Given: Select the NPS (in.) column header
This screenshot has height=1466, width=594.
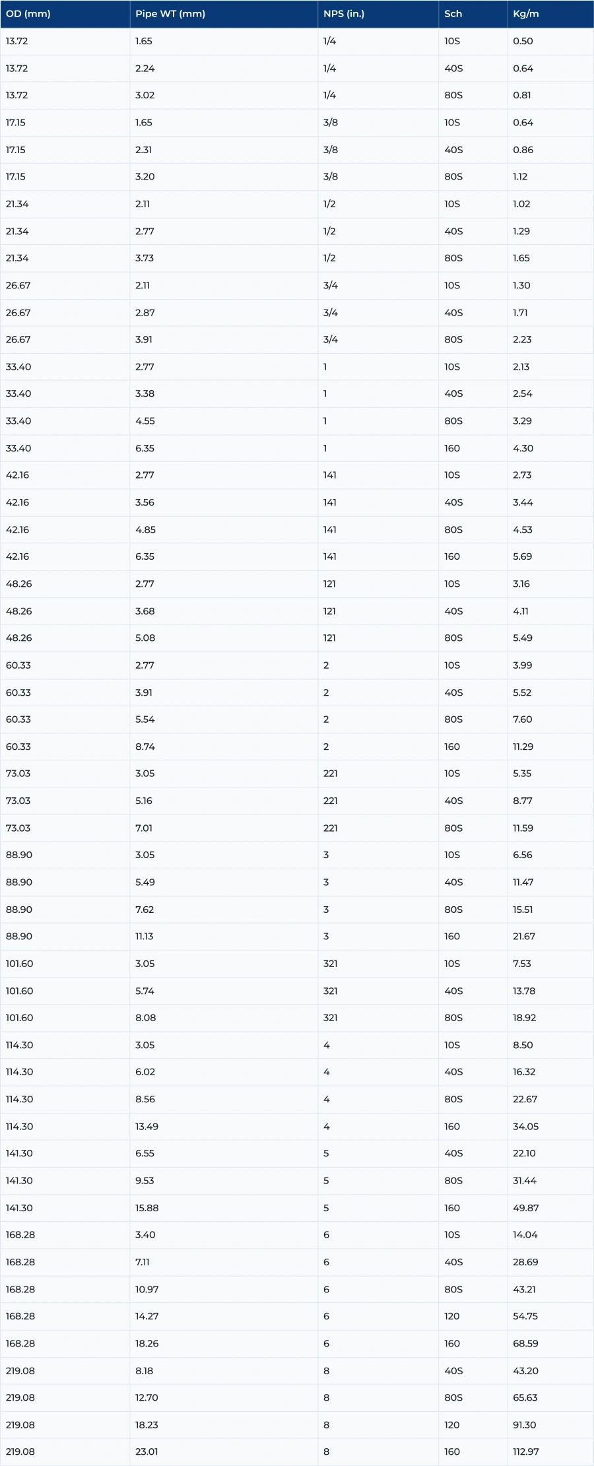Looking at the screenshot, I should tap(344, 14).
